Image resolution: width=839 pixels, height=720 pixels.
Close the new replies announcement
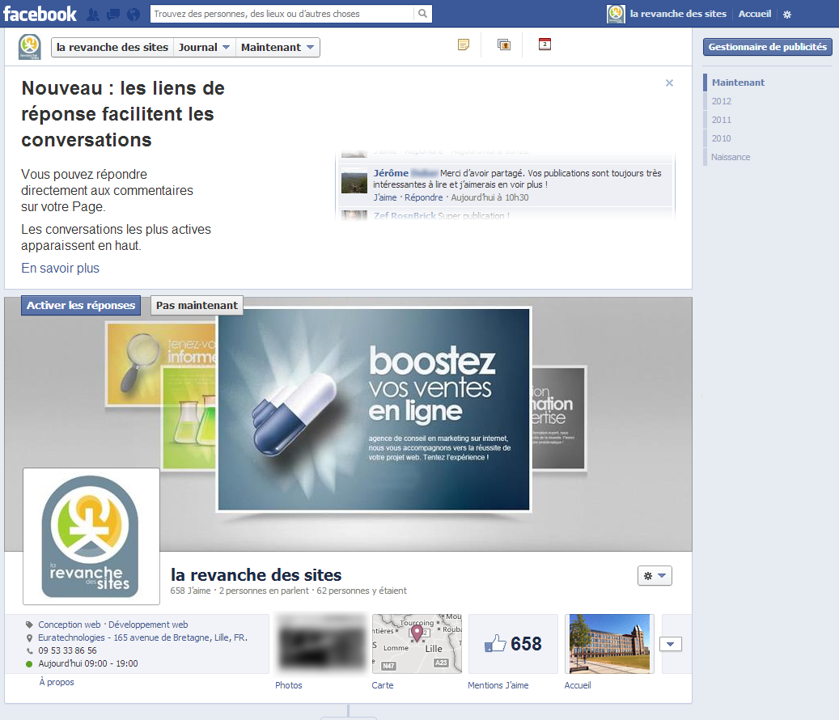click(x=669, y=83)
